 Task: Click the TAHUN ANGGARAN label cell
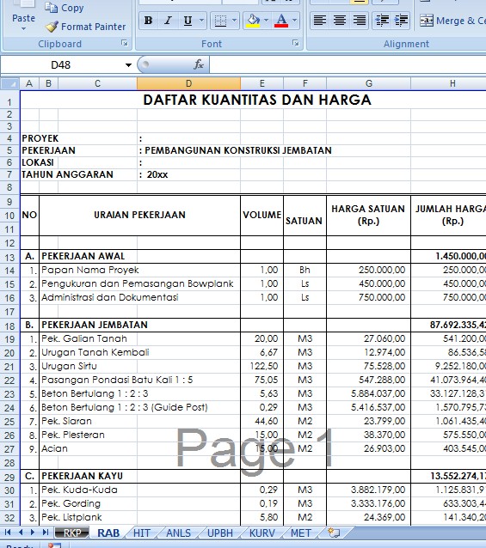(68, 174)
